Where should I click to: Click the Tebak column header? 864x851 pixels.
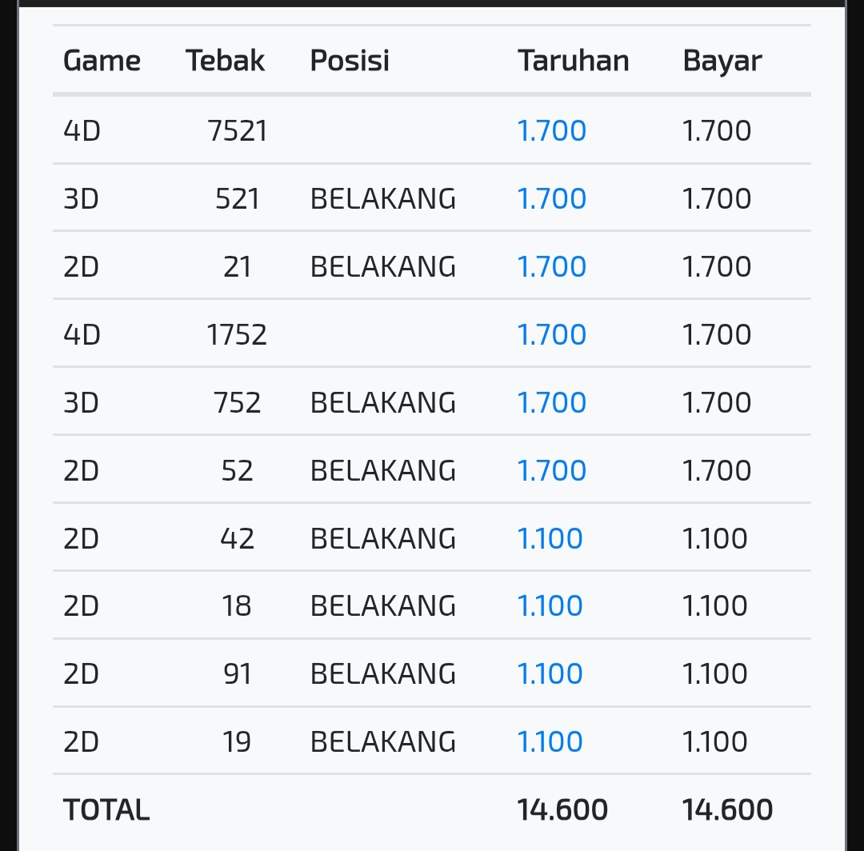coord(226,61)
